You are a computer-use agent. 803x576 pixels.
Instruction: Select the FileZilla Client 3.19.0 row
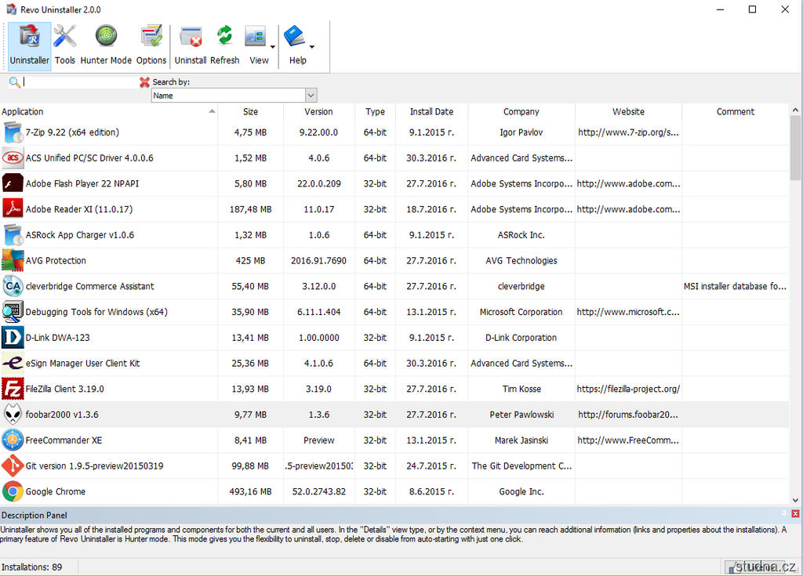[64, 389]
